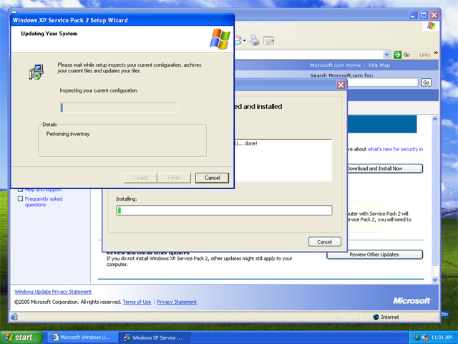Click Cancel in the update installing dialog
The width and height of the screenshot is (458, 344).
(324, 242)
